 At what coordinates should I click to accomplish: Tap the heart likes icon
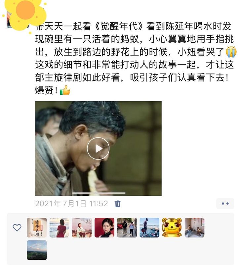click(x=17, y=228)
